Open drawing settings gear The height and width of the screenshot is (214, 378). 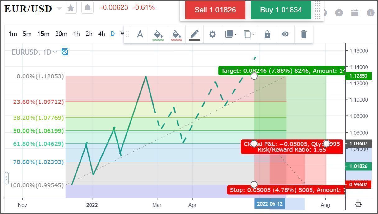coord(212,34)
